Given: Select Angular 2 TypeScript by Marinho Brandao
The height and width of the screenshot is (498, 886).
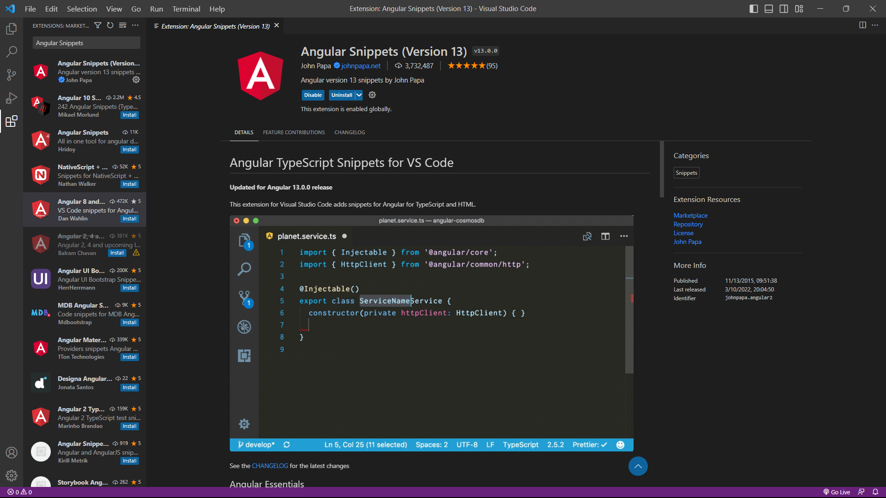Looking at the screenshot, I should [x=85, y=417].
